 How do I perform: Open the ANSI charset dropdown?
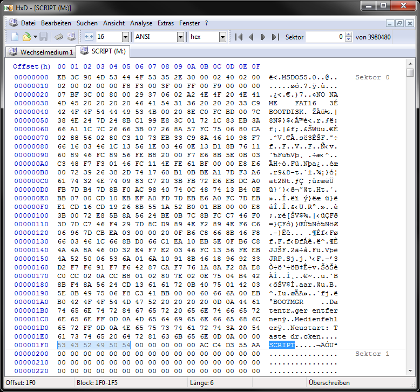tap(180, 37)
